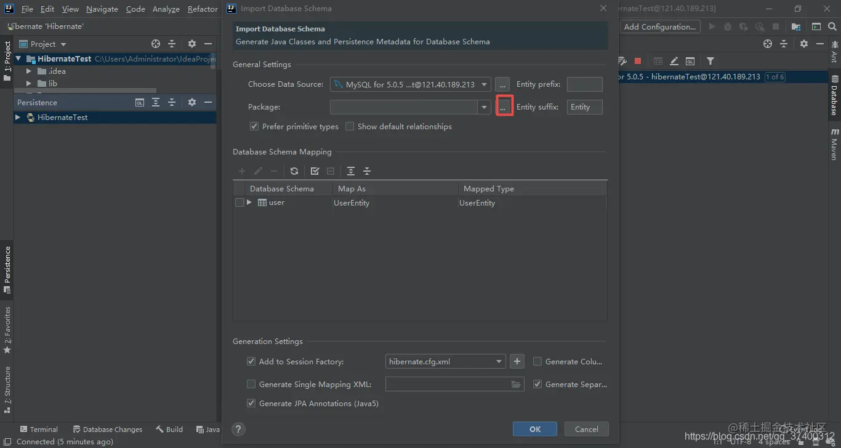Click Project tree horizontal scrollbar

(x=85, y=90)
